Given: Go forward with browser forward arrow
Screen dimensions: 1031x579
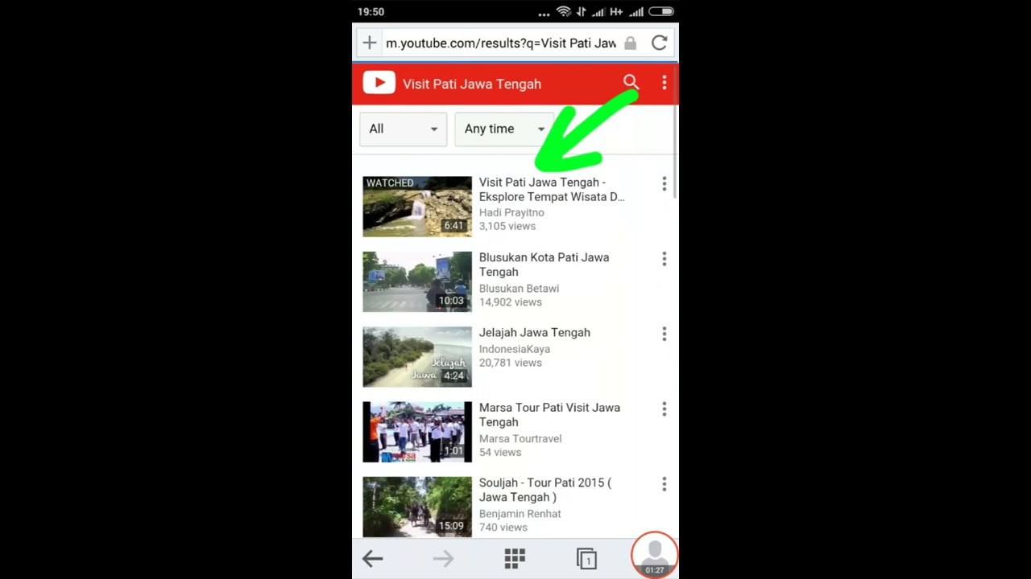Looking at the screenshot, I should 443,558.
